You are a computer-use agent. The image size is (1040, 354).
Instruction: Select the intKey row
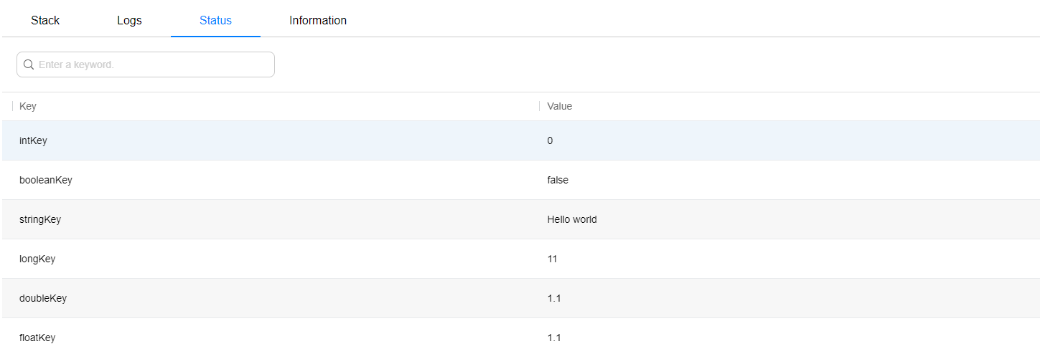pos(521,140)
